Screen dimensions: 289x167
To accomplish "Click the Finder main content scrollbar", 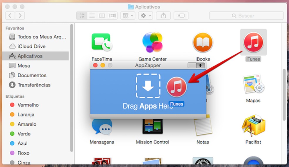I will coord(284,95).
